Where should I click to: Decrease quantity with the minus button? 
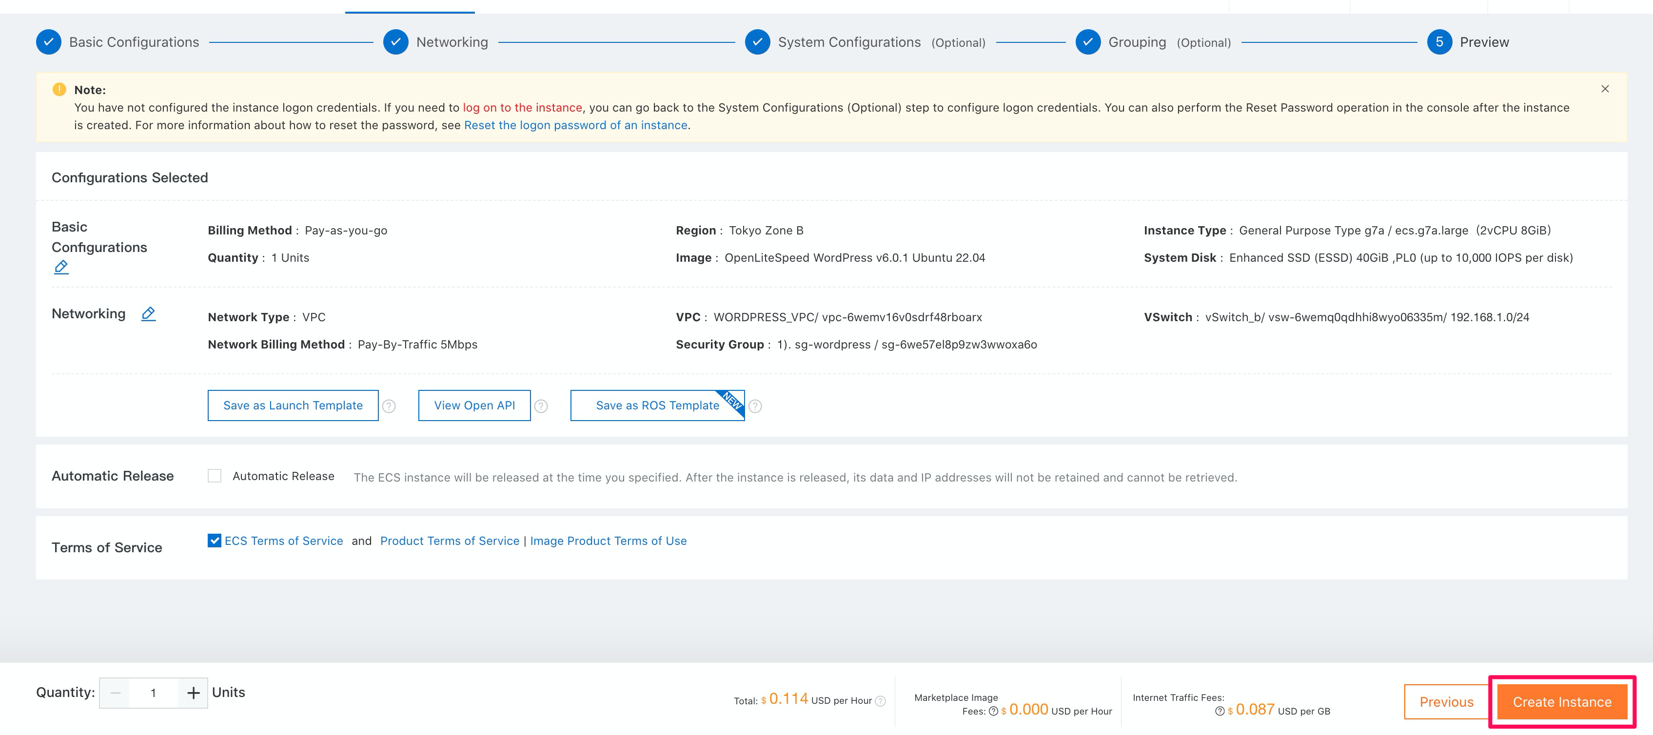click(116, 693)
